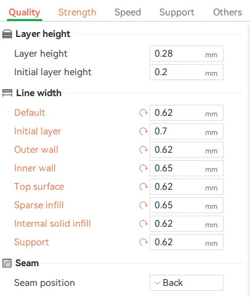Reset the Internal solid infill width
Screen dimensions: 250x297
(143, 224)
